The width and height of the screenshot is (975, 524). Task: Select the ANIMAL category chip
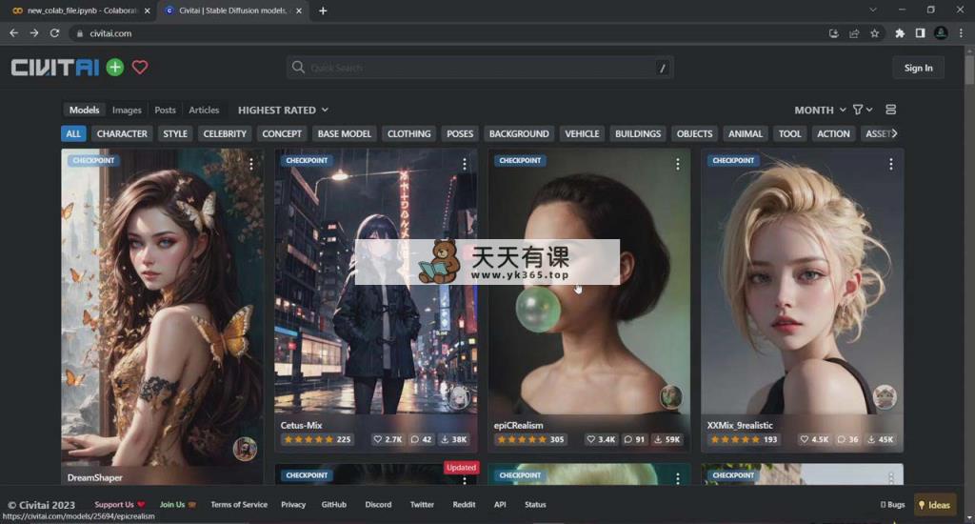click(746, 133)
